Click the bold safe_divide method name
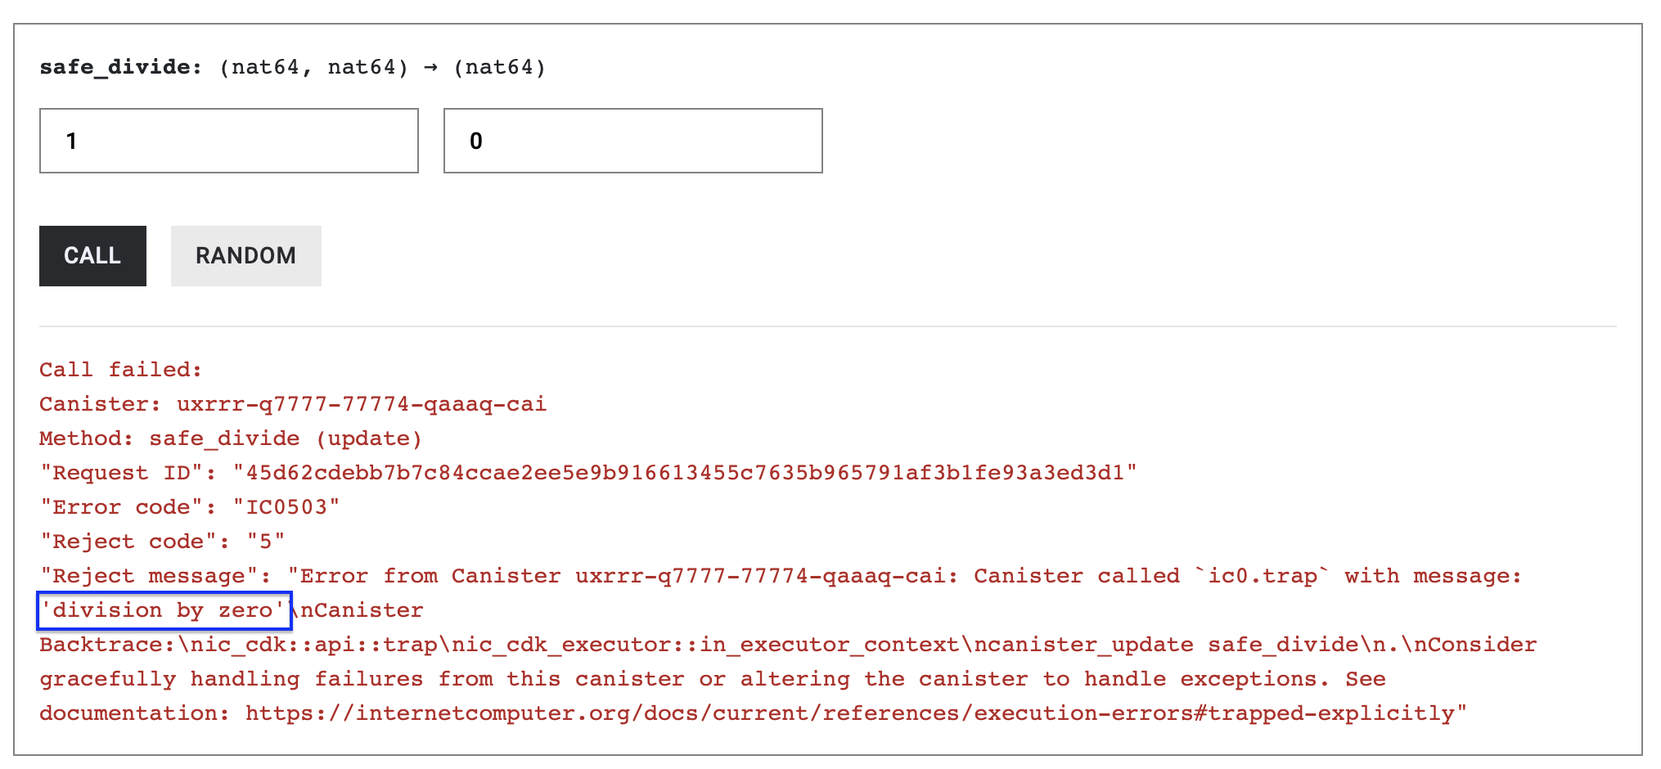Viewport: 1661px width, 769px height. point(120,67)
